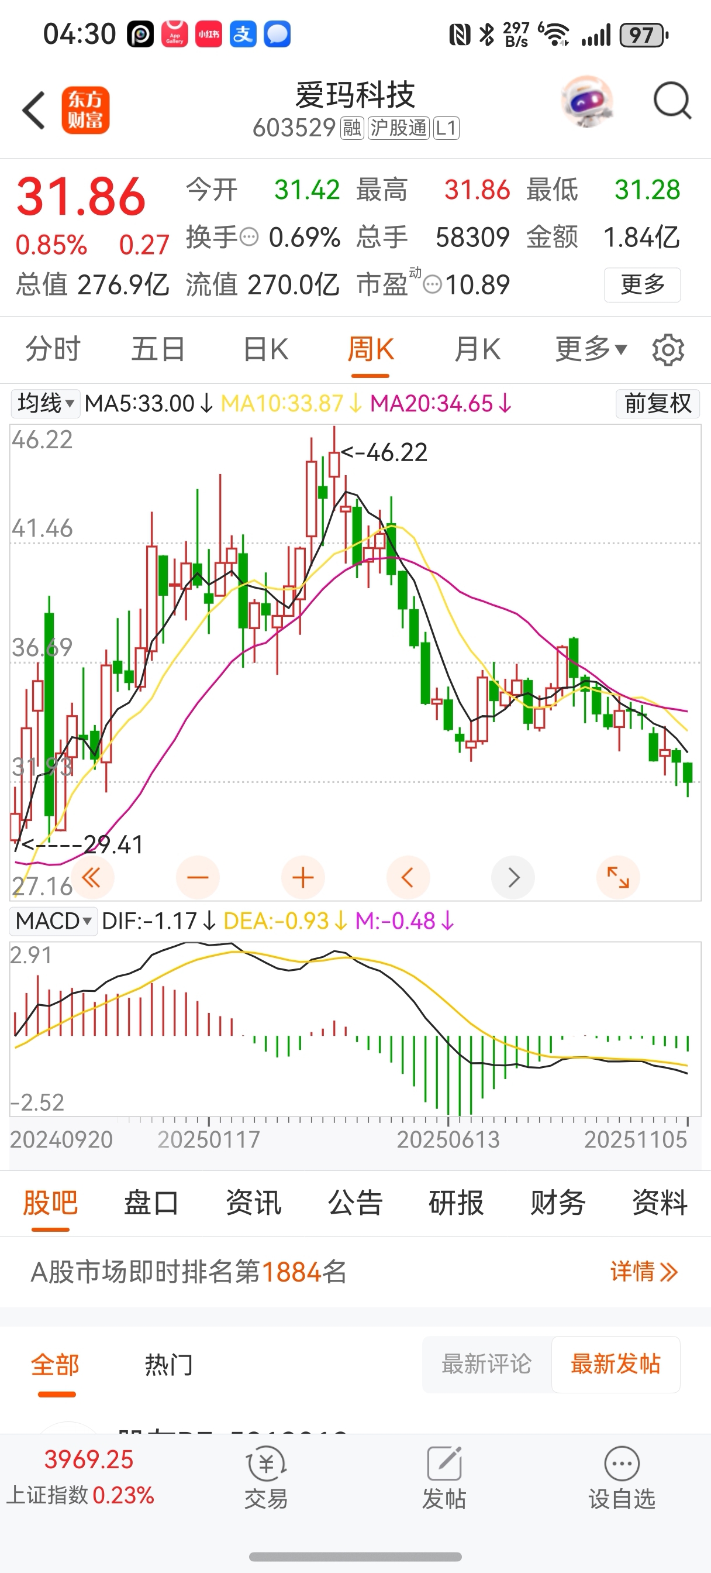Open the robot assistant avatar

(587, 101)
